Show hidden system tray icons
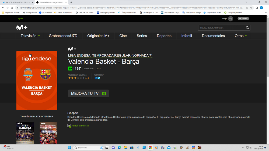The height and width of the screenshot is (151, 269). tap(243, 148)
